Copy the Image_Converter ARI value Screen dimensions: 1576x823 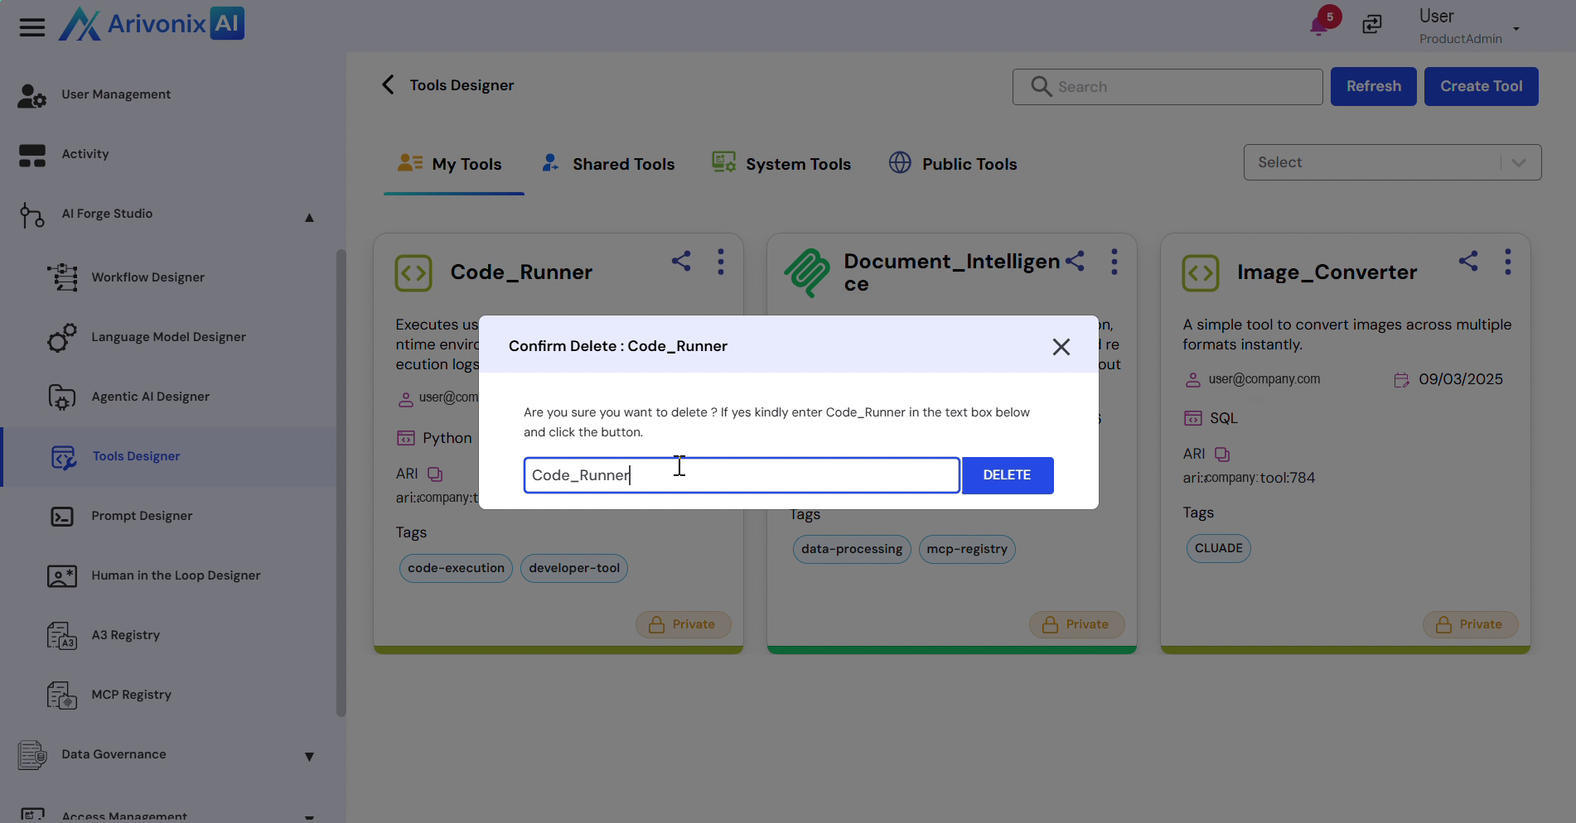click(1222, 454)
